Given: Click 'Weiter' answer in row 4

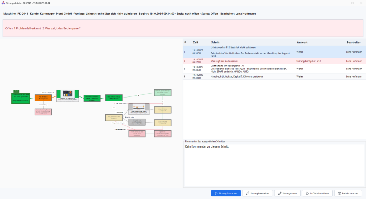Looking at the screenshot, I should 300,76.
